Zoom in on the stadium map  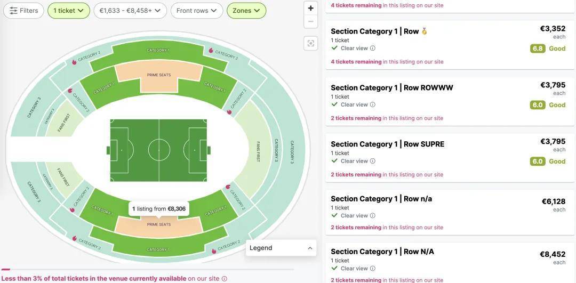click(x=311, y=8)
